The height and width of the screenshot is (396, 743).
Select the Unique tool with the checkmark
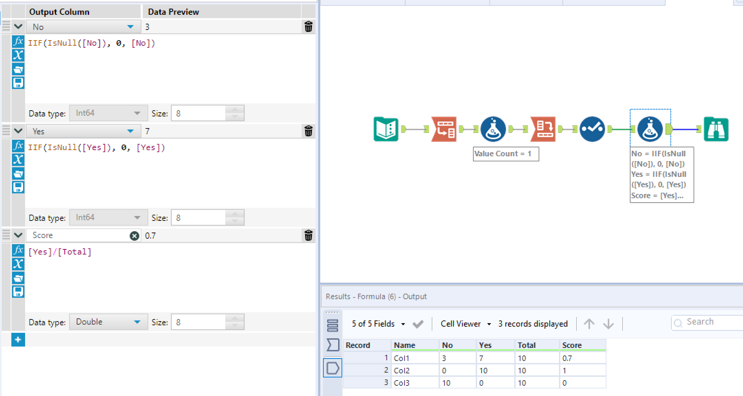(x=592, y=129)
